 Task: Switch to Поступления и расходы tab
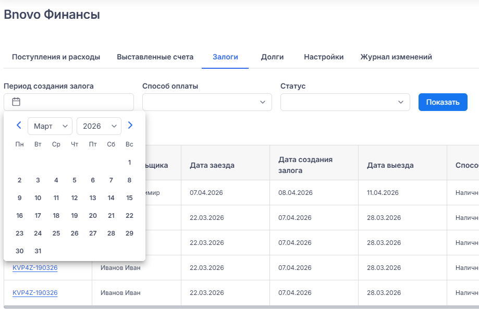(x=56, y=57)
